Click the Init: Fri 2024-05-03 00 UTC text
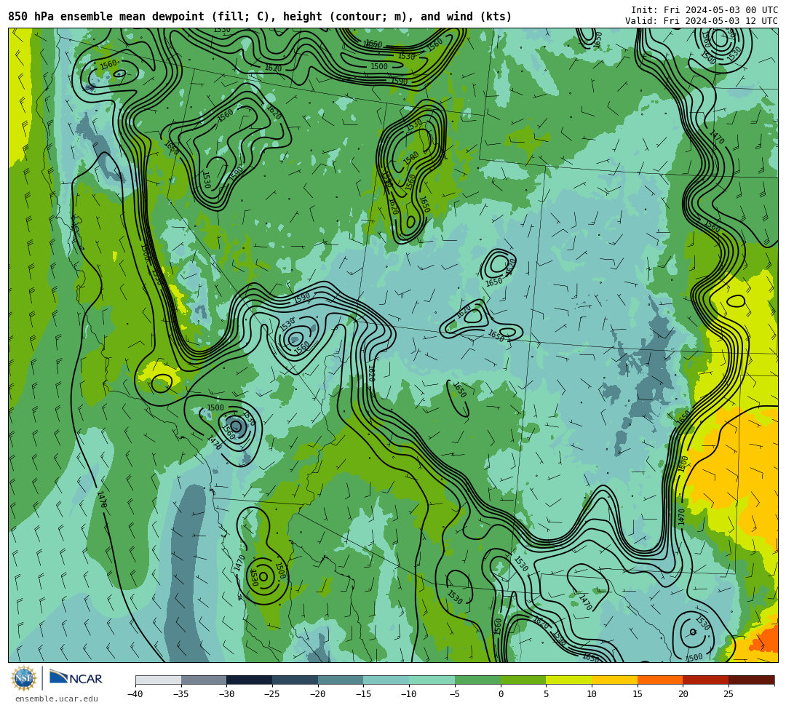 704,10
